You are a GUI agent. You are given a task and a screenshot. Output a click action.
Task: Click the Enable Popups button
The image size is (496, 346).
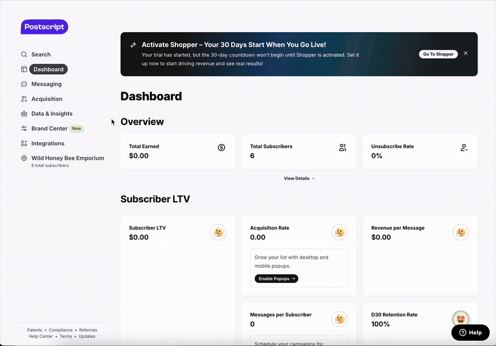point(276,279)
